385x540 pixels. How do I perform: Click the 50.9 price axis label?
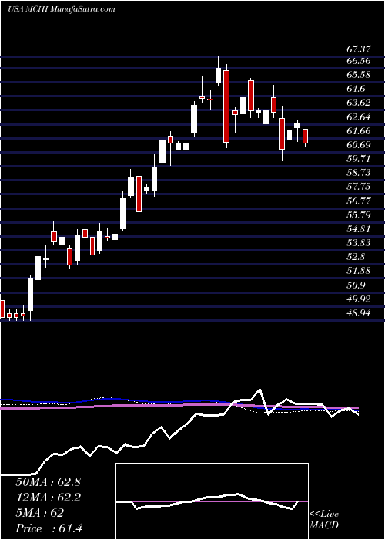pos(357,285)
